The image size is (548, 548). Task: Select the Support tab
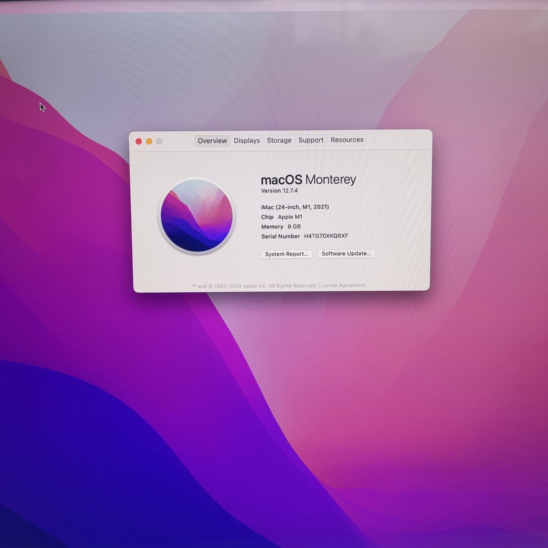(311, 140)
